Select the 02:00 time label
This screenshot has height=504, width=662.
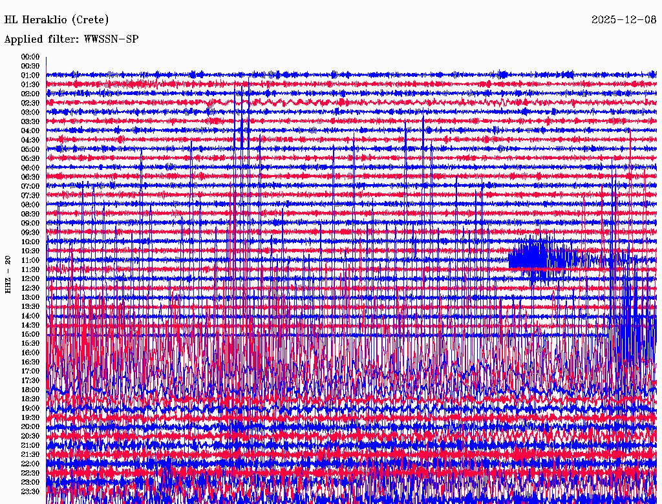tap(30, 94)
